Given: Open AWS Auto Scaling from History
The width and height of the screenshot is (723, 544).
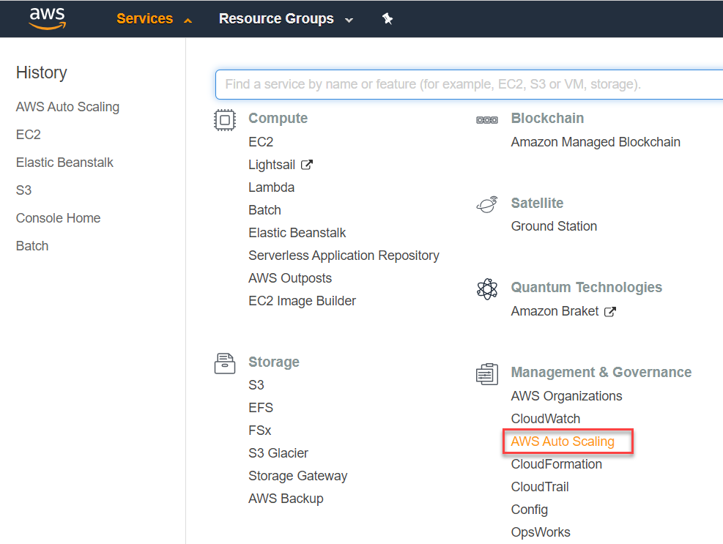Looking at the screenshot, I should tap(68, 107).
